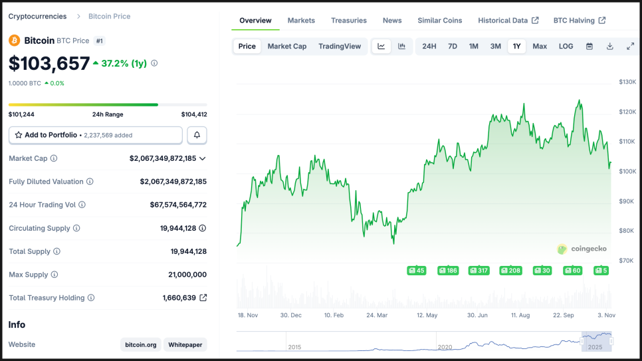The image size is (642, 361).
Task: Select the 7D time range
Action: pyautogui.click(x=453, y=47)
